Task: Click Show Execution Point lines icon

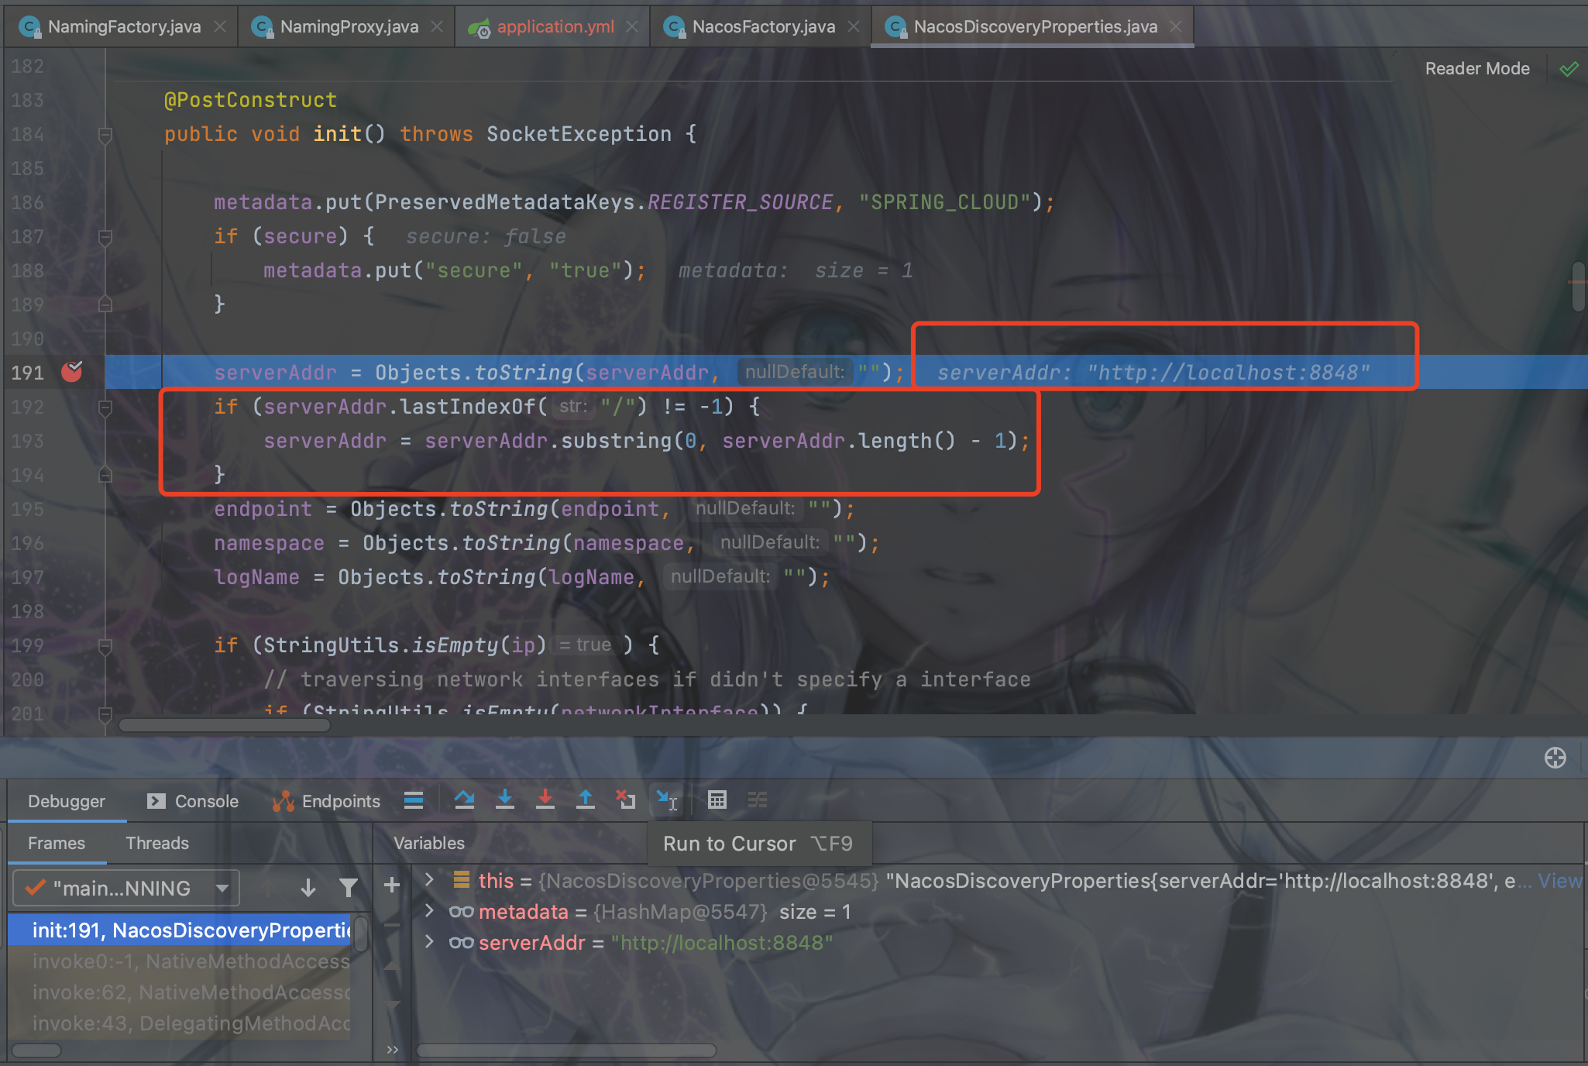Action: [414, 800]
